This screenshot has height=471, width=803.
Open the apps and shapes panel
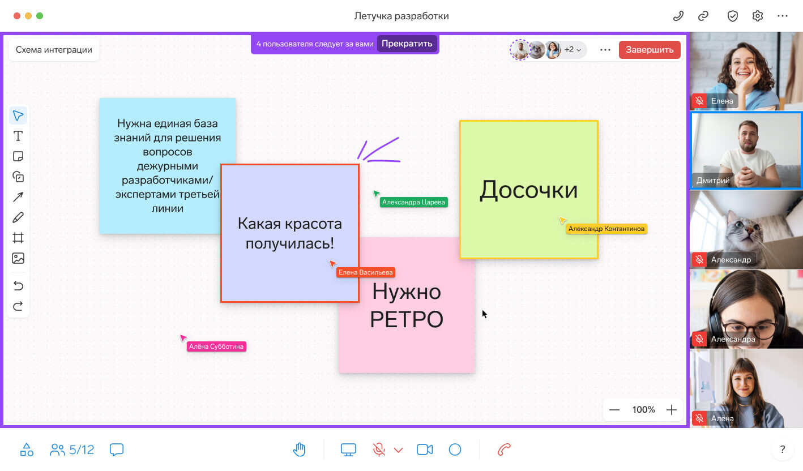click(x=27, y=449)
